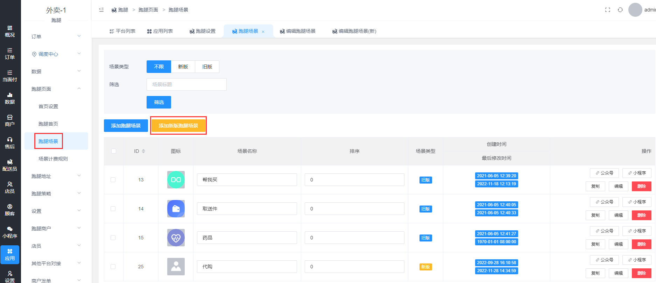Image resolution: width=656 pixels, height=283 pixels.
Task: Click the 帮我买 scene name field
Action: coord(247,180)
